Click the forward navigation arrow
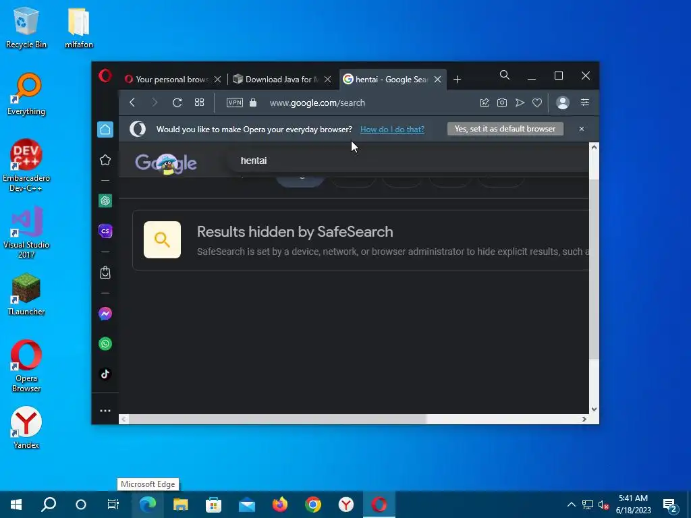691x518 pixels. tap(155, 103)
